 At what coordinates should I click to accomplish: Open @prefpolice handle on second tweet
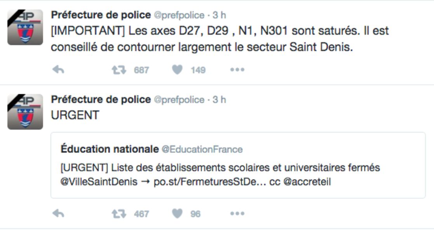point(179,100)
